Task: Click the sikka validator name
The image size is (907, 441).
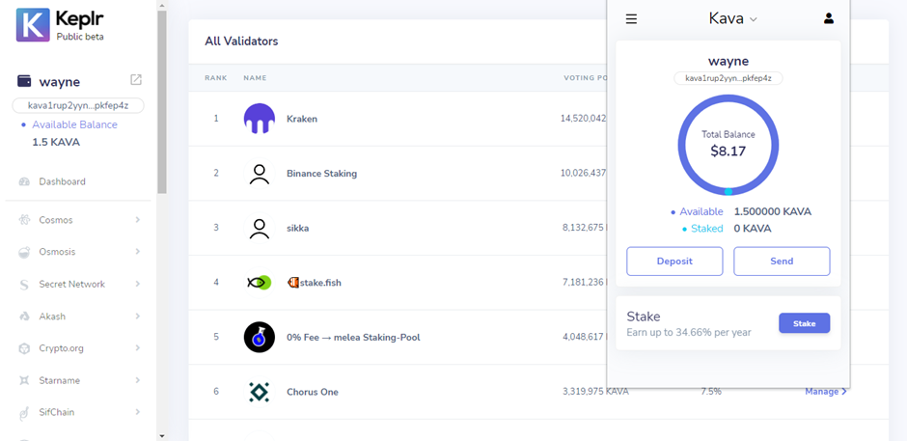Action: tap(298, 228)
